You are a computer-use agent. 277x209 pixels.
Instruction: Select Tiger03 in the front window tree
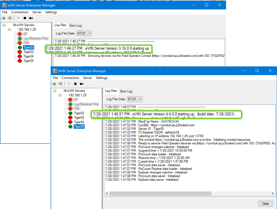coord(79,118)
